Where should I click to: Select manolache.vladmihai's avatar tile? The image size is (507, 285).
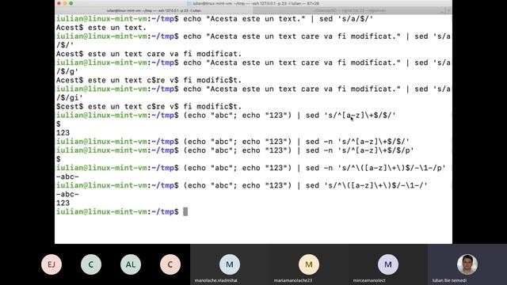click(x=230, y=264)
